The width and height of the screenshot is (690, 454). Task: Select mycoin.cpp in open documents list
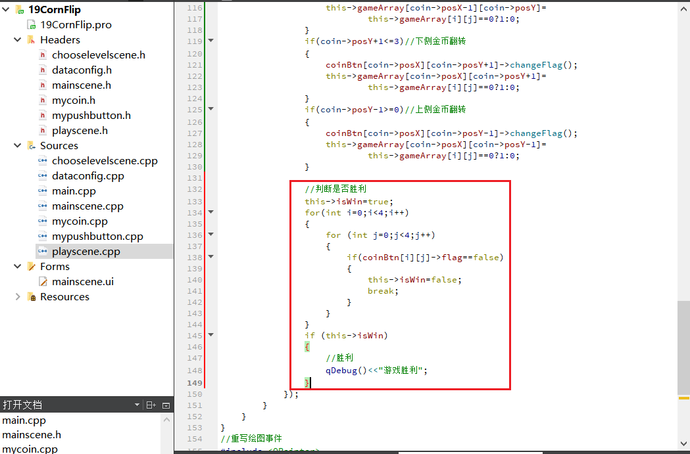pos(30,449)
